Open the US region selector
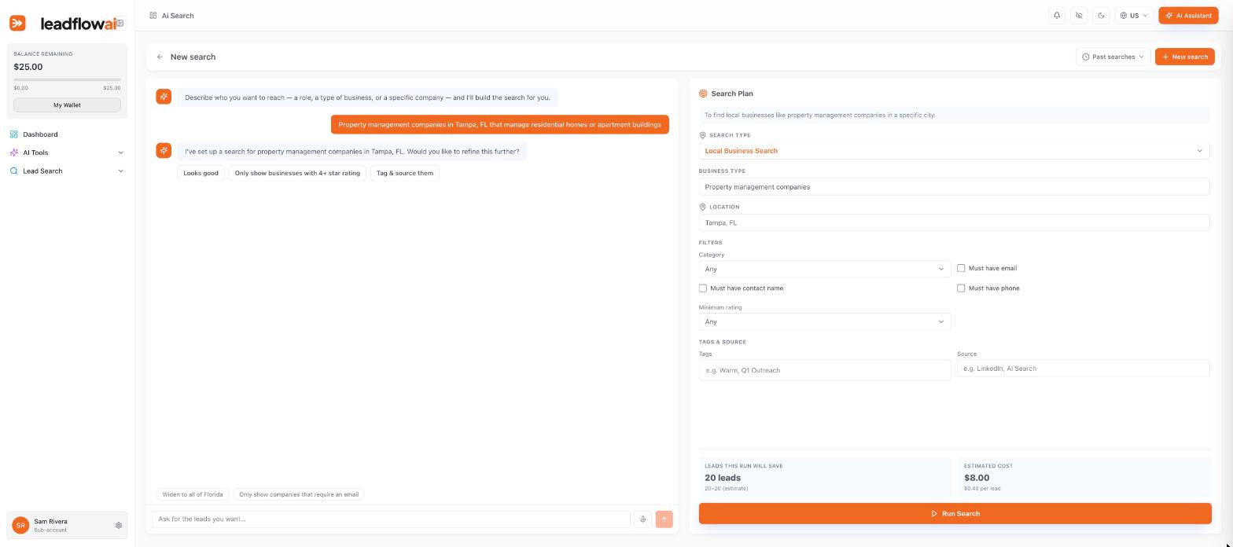Image resolution: width=1233 pixels, height=547 pixels. [1134, 16]
